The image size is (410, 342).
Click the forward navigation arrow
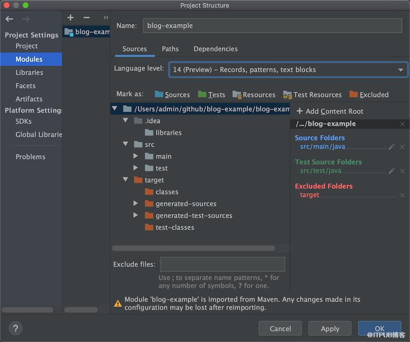[x=26, y=19]
